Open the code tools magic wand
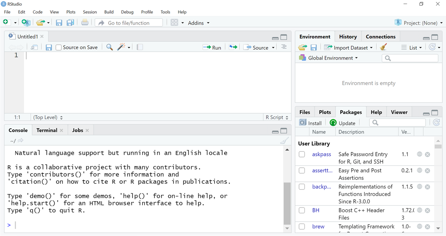The image size is (446, 236). tap(121, 47)
